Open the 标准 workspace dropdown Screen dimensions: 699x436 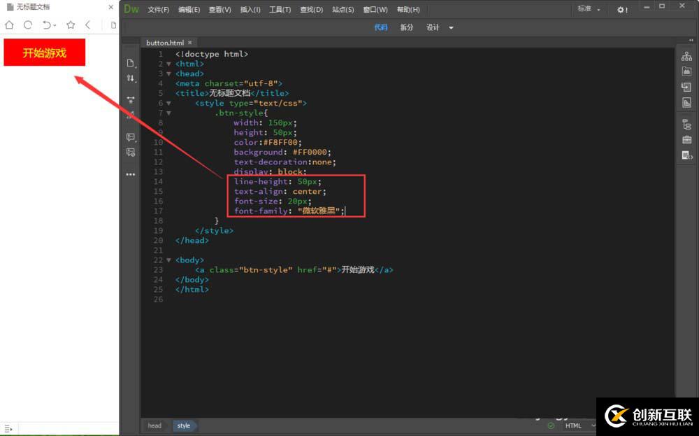point(589,9)
